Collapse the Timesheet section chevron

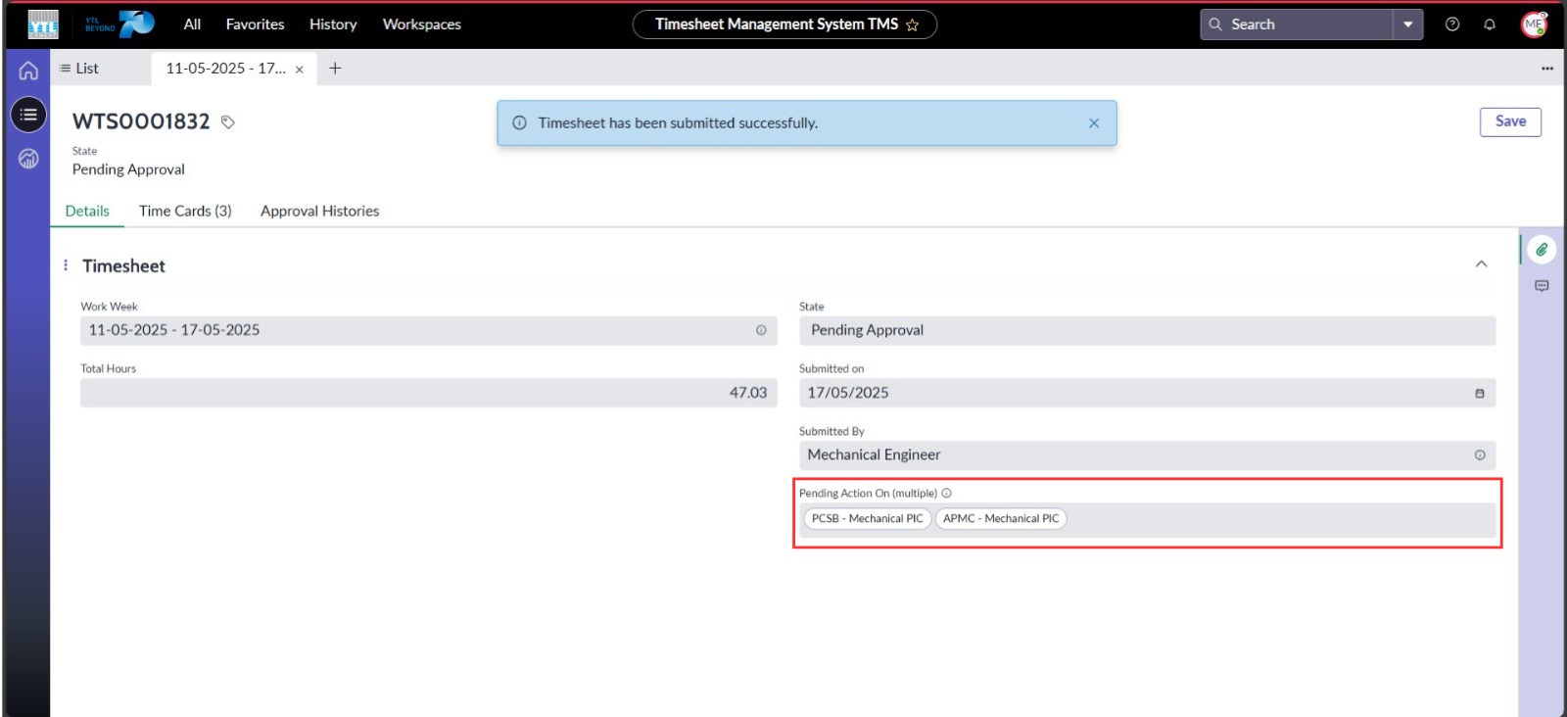click(1481, 264)
